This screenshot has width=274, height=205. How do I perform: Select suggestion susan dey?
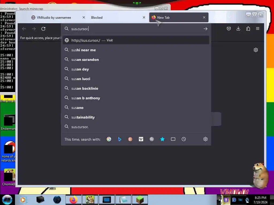click(x=136, y=69)
